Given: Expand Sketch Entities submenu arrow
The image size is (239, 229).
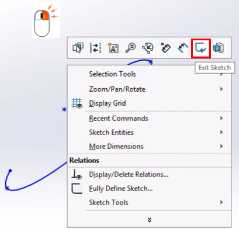Looking at the screenshot, I should [x=221, y=133].
